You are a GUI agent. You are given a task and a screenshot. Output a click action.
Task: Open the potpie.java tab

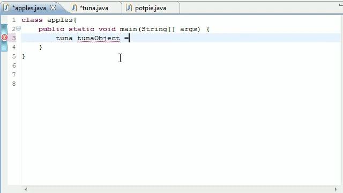click(x=151, y=8)
